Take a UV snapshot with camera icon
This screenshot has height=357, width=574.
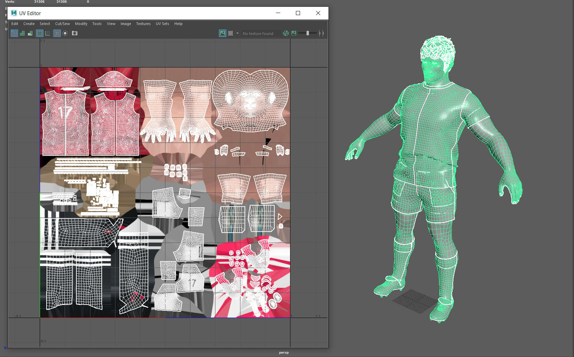pos(75,33)
